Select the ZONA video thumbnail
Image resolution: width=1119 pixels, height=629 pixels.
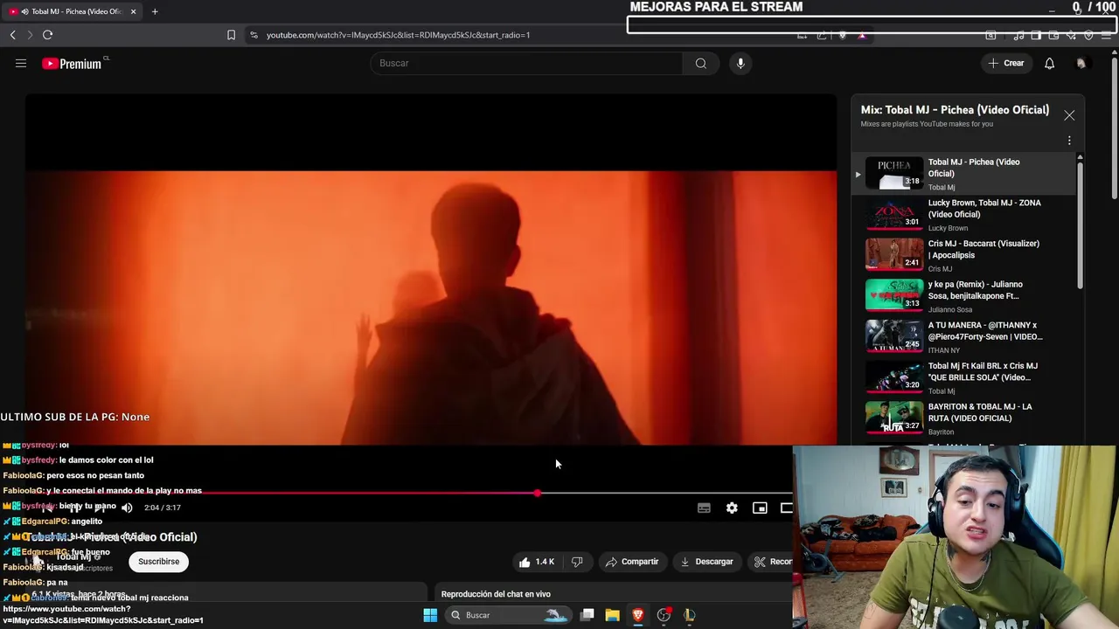[893, 214]
